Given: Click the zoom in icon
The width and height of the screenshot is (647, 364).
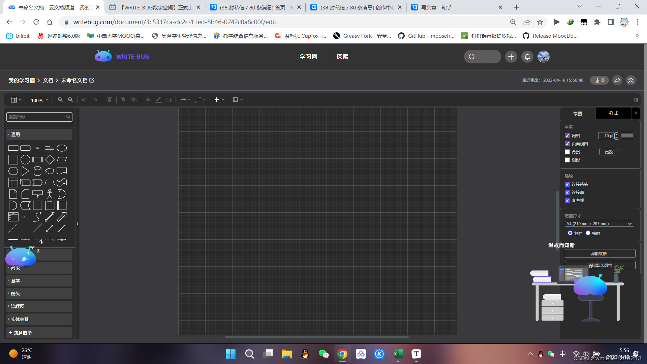Looking at the screenshot, I should [x=60, y=99].
